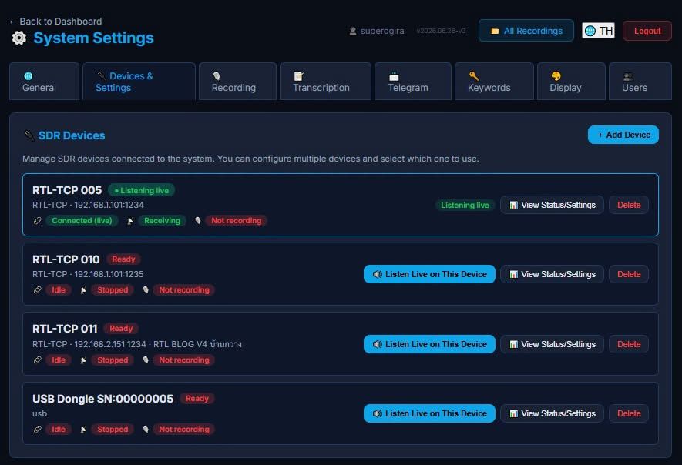The width and height of the screenshot is (682, 465).
Task: Click microphone icon in RTL-TCP 011 row
Action: point(146,360)
